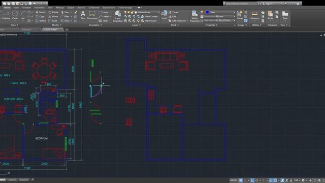Select the Polyline draw tool
The image size is (325, 183).
[x=6, y=15]
